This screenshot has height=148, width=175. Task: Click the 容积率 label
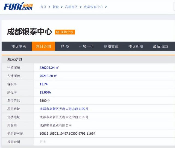pyautogui.click(x=12, y=84)
